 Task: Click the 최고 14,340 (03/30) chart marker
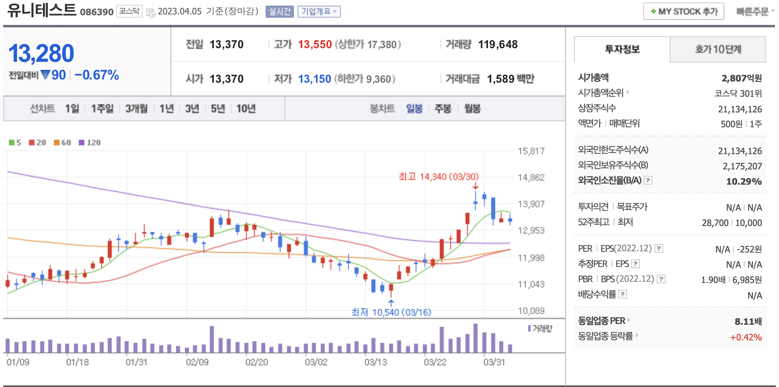click(x=439, y=177)
